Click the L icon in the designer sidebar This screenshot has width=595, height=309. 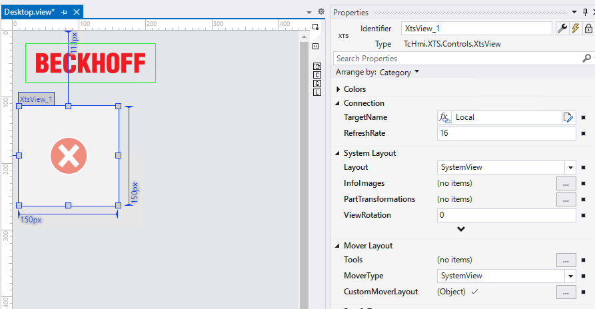317,93
